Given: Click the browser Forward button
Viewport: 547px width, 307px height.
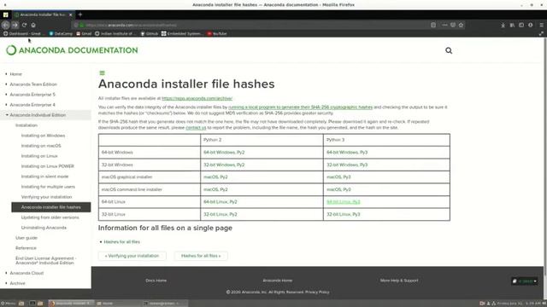Looking at the screenshot, I should [x=15, y=25].
